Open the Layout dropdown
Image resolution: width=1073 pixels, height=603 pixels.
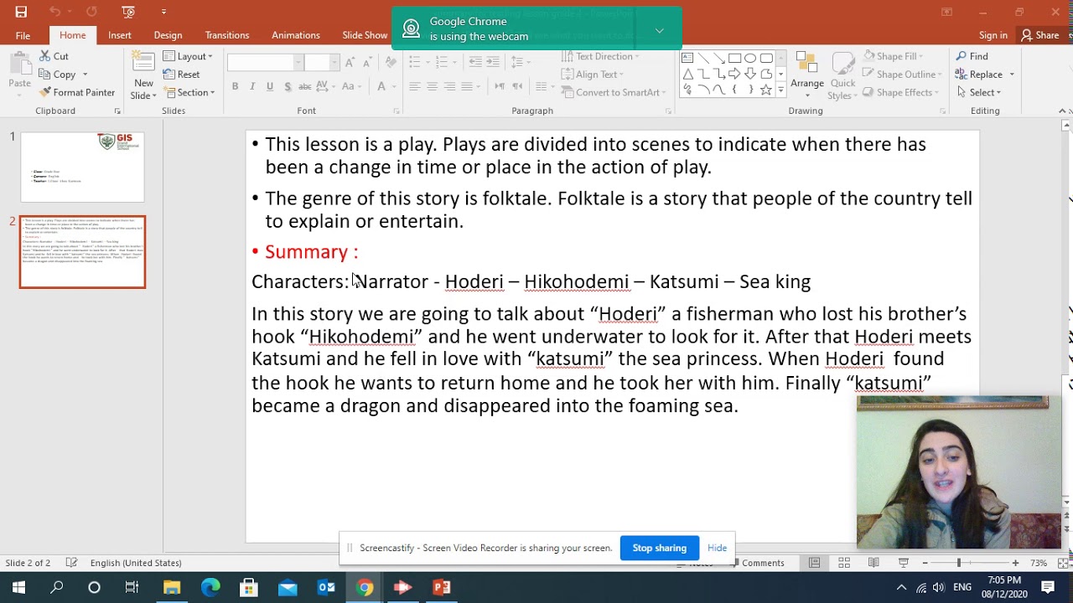click(x=189, y=56)
